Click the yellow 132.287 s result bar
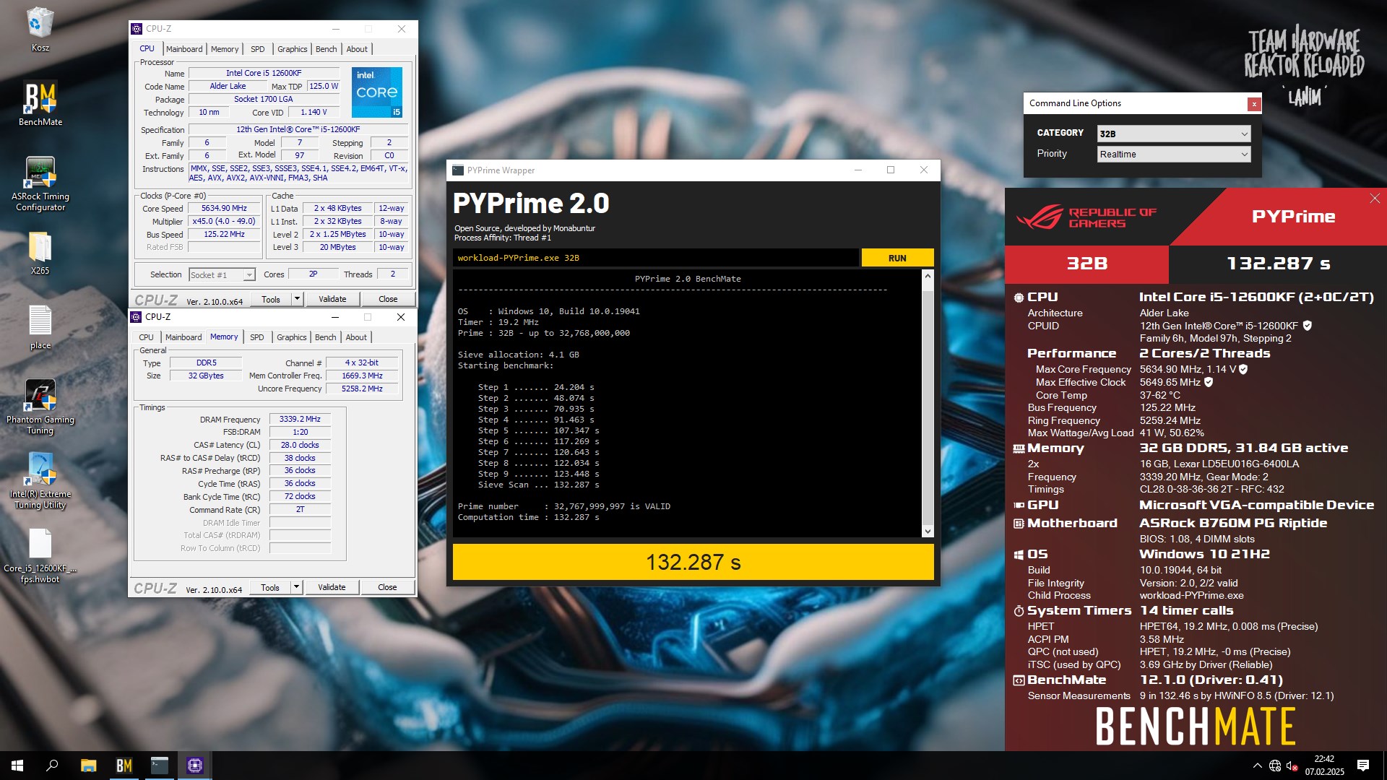This screenshot has height=780, width=1387. (x=693, y=562)
